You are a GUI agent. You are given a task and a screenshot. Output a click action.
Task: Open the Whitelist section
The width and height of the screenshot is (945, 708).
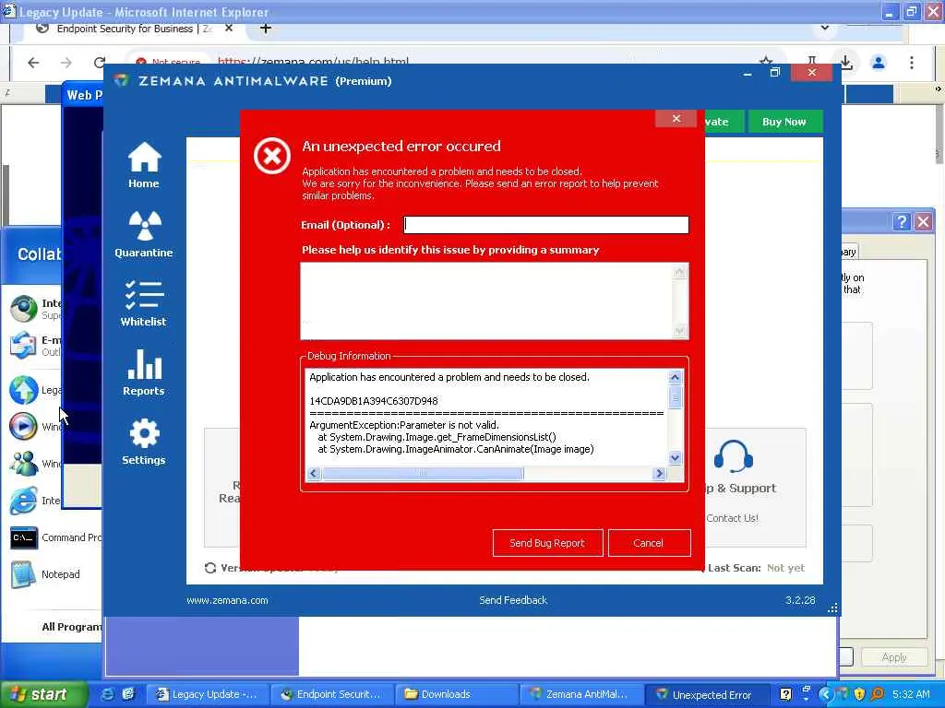tap(143, 303)
